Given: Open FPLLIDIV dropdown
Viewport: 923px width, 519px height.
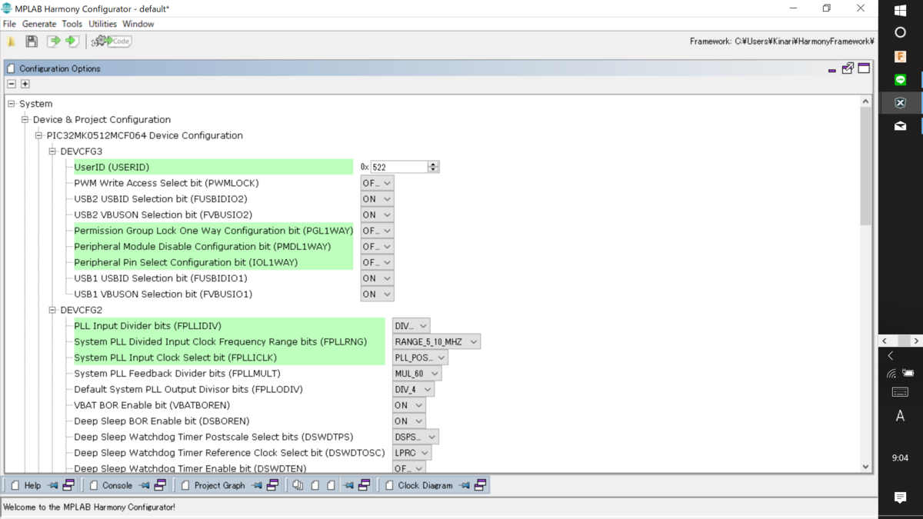Looking at the screenshot, I should tap(411, 326).
